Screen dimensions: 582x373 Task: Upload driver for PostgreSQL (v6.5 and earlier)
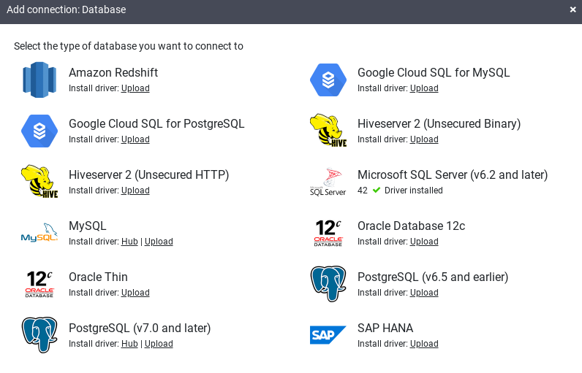424,293
